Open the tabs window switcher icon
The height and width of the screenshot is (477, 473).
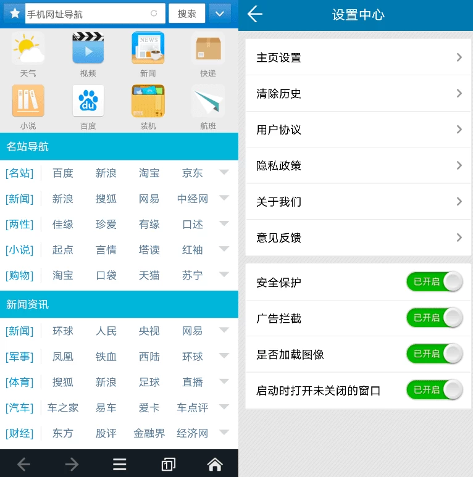167,464
